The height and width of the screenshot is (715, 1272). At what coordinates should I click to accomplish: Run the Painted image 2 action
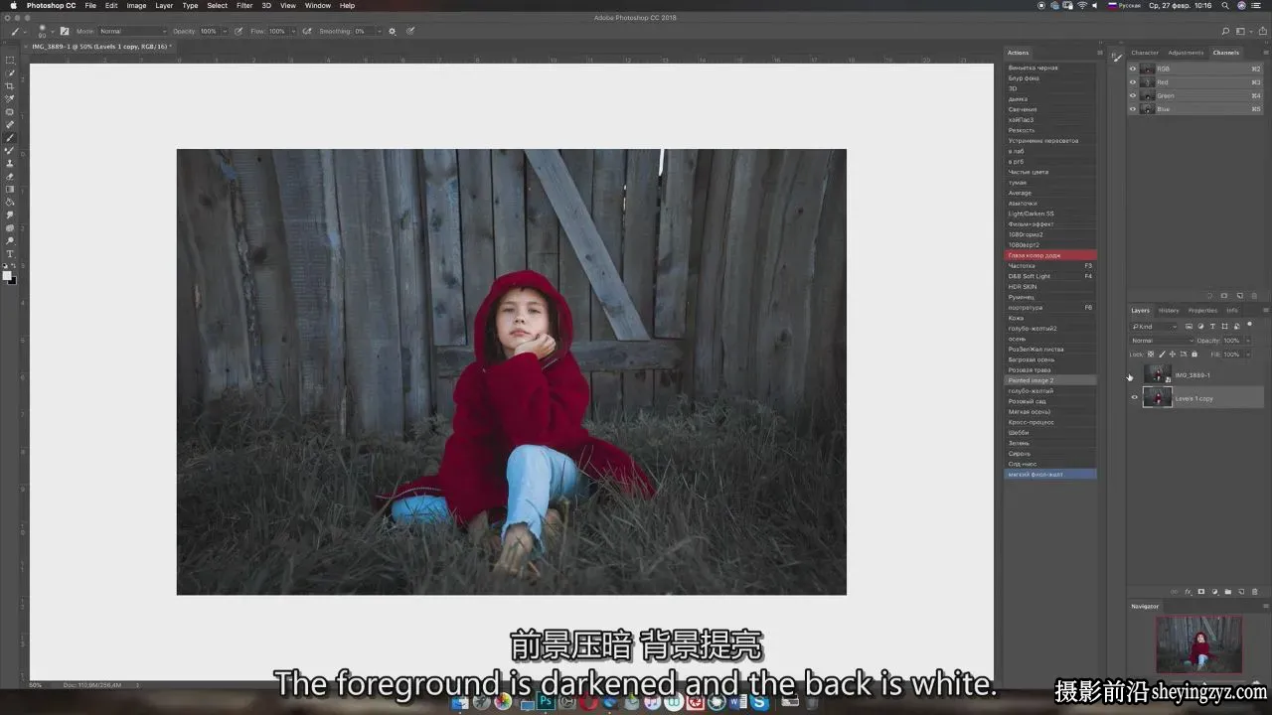pyautogui.click(x=1050, y=380)
